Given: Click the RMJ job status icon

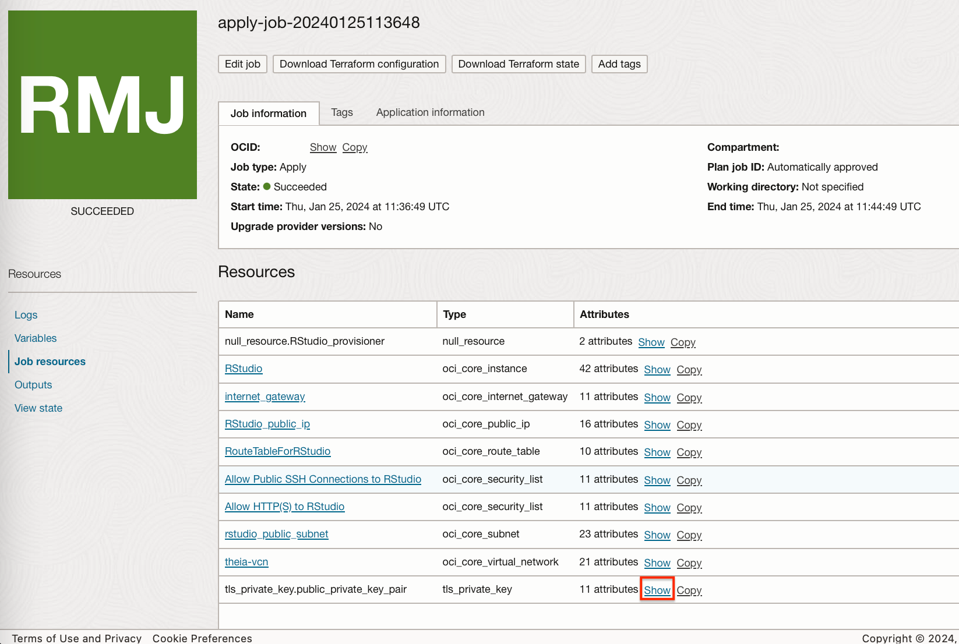Looking at the screenshot, I should tap(103, 105).
